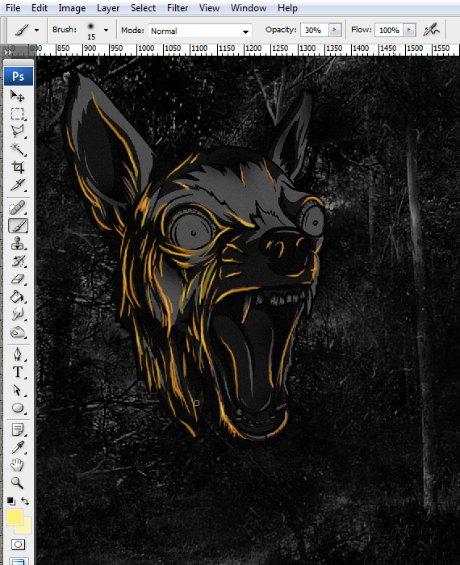Open the View menu
This screenshot has height=565, width=460.
tap(209, 8)
